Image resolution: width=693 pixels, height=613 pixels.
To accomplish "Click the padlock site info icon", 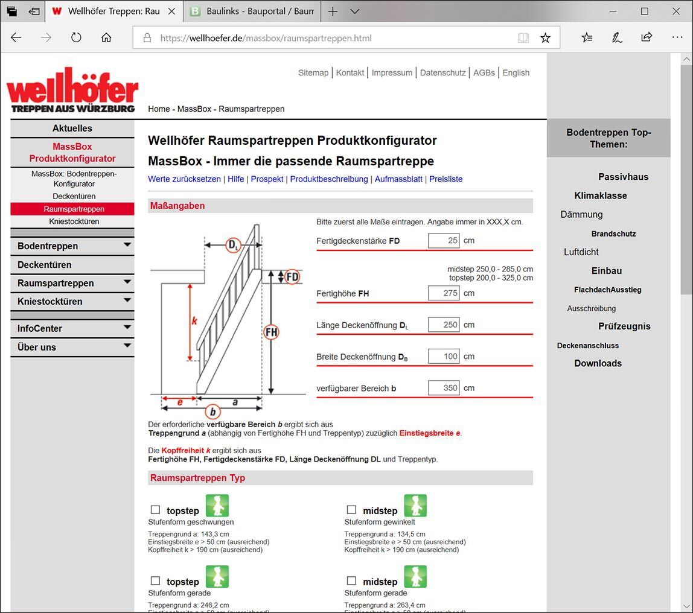I will (147, 38).
